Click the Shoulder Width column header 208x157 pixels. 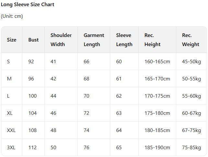click(x=61, y=40)
